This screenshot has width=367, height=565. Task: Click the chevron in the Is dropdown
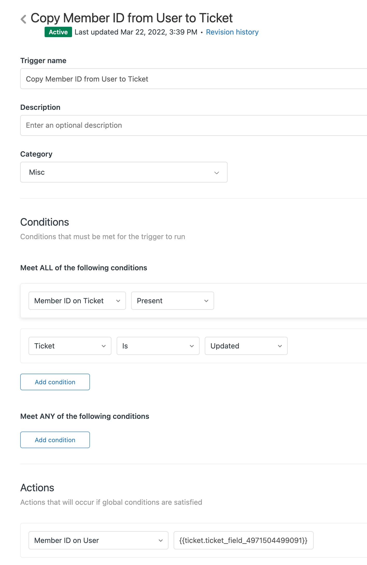192,346
